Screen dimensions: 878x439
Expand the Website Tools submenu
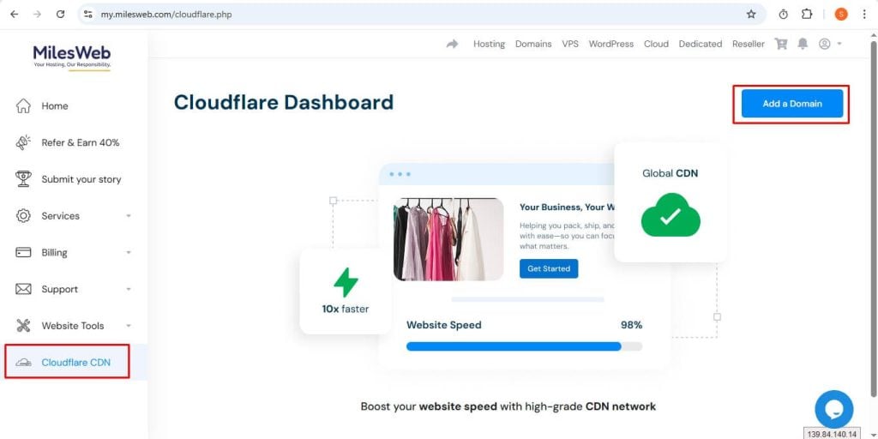(x=74, y=326)
